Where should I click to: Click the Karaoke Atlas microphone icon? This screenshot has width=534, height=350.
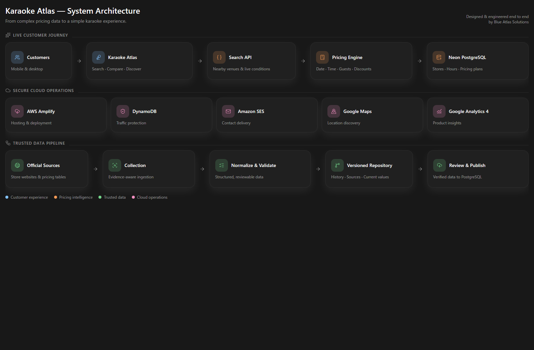coord(98,57)
